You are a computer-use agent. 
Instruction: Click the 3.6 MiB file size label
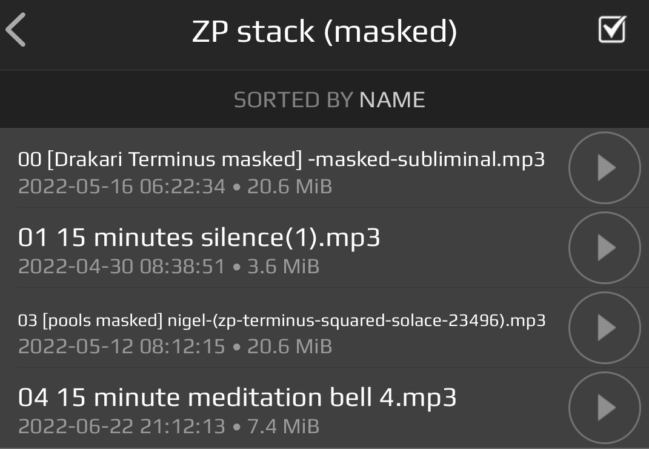(x=284, y=266)
